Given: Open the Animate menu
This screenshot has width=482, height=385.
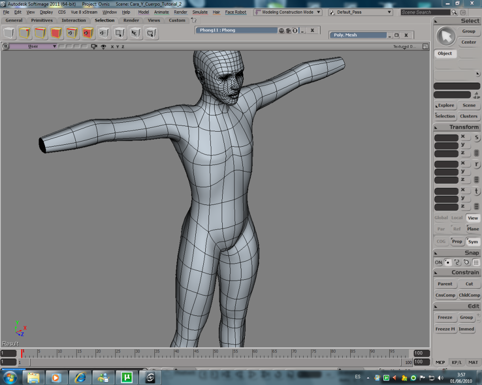Looking at the screenshot, I should coord(161,12).
